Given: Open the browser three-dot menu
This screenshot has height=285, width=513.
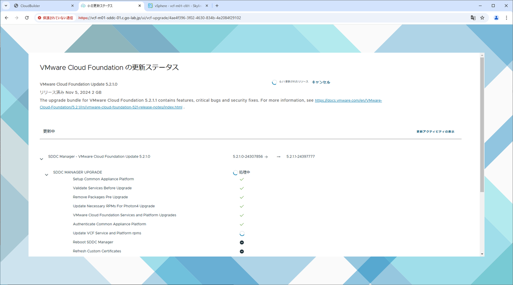Looking at the screenshot, I should click(x=506, y=18).
